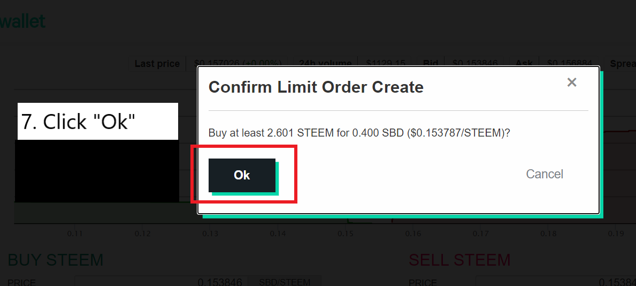Click the 0.19 mark on chart axis

click(616, 234)
